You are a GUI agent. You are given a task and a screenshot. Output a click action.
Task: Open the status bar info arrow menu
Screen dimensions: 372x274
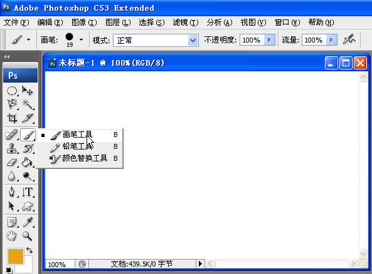(x=200, y=263)
